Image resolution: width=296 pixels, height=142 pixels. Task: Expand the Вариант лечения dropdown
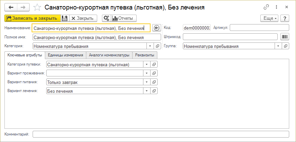click(146, 91)
